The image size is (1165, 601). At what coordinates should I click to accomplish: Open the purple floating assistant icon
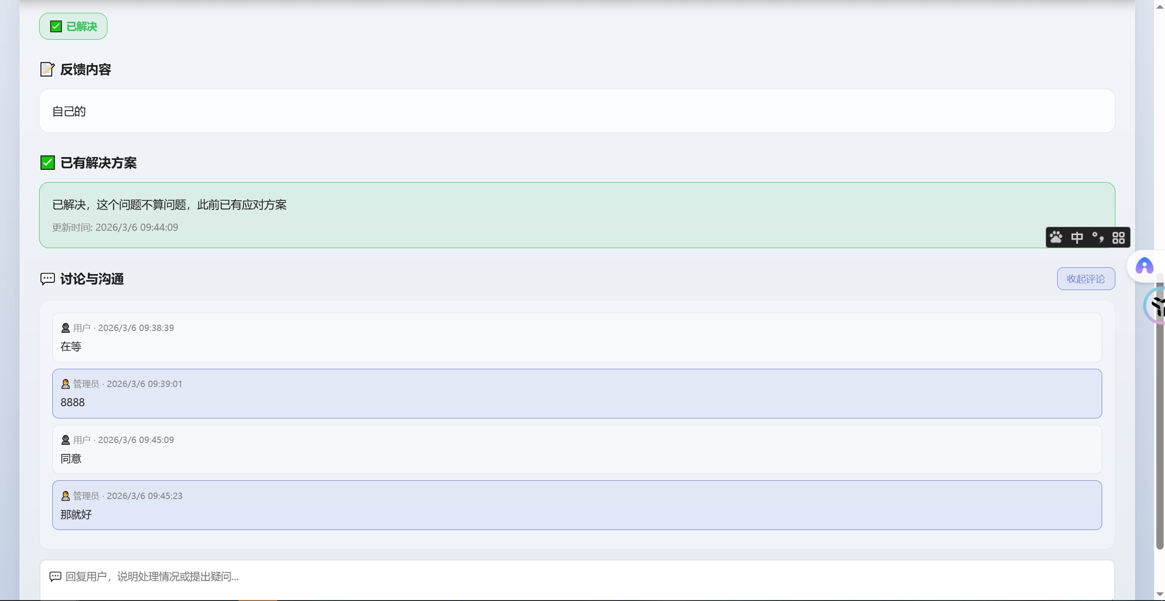pyautogui.click(x=1144, y=266)
